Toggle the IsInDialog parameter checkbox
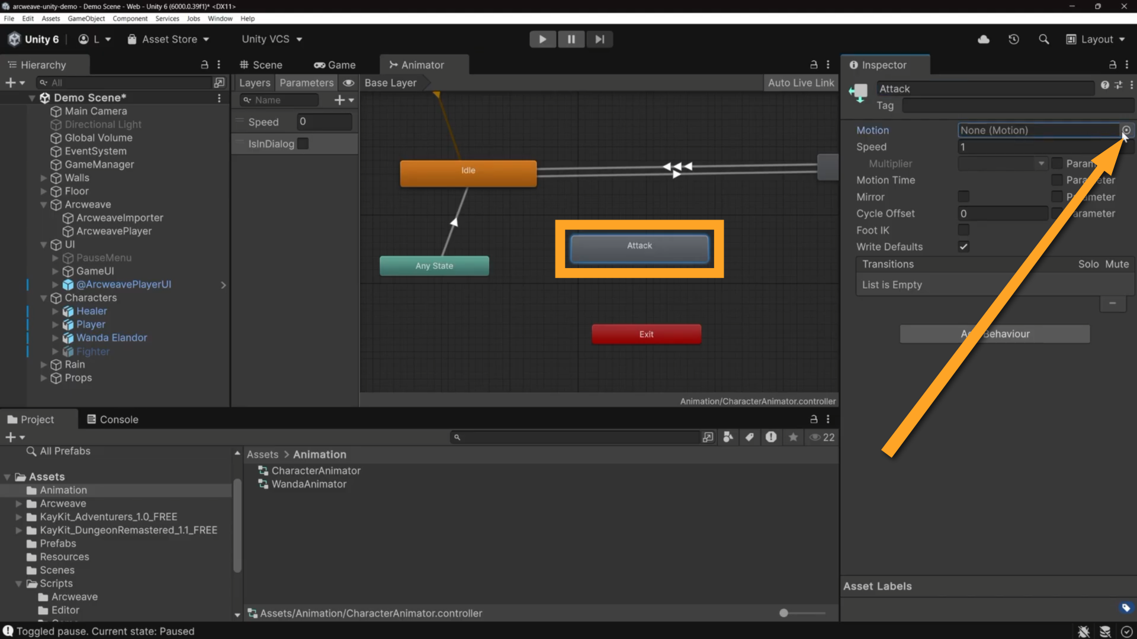The height and width of the screenshot is (639, 1137). (x=303, y=144)
